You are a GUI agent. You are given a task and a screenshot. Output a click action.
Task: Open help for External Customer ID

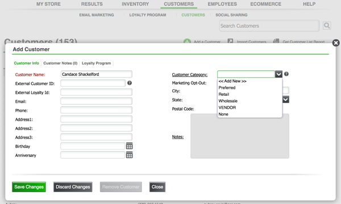130,83
